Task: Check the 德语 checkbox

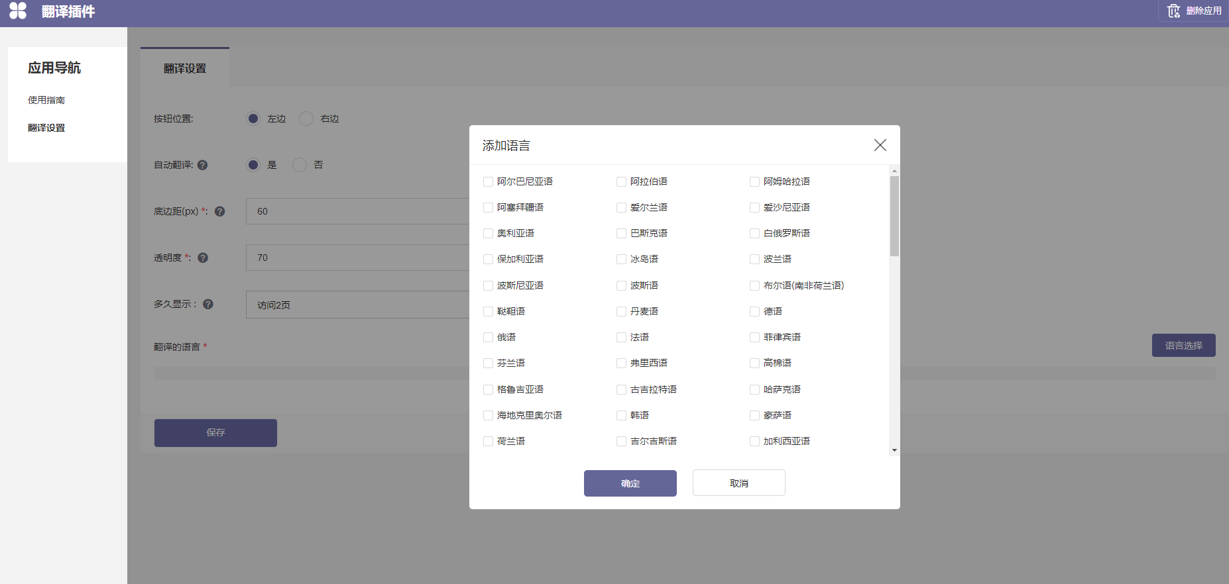Action: point(754,311)
